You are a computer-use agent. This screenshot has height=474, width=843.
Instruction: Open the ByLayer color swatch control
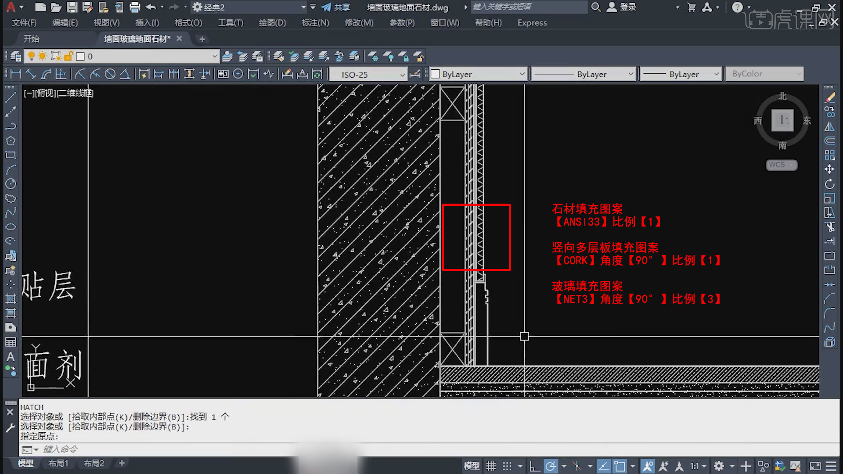[478, 74]
